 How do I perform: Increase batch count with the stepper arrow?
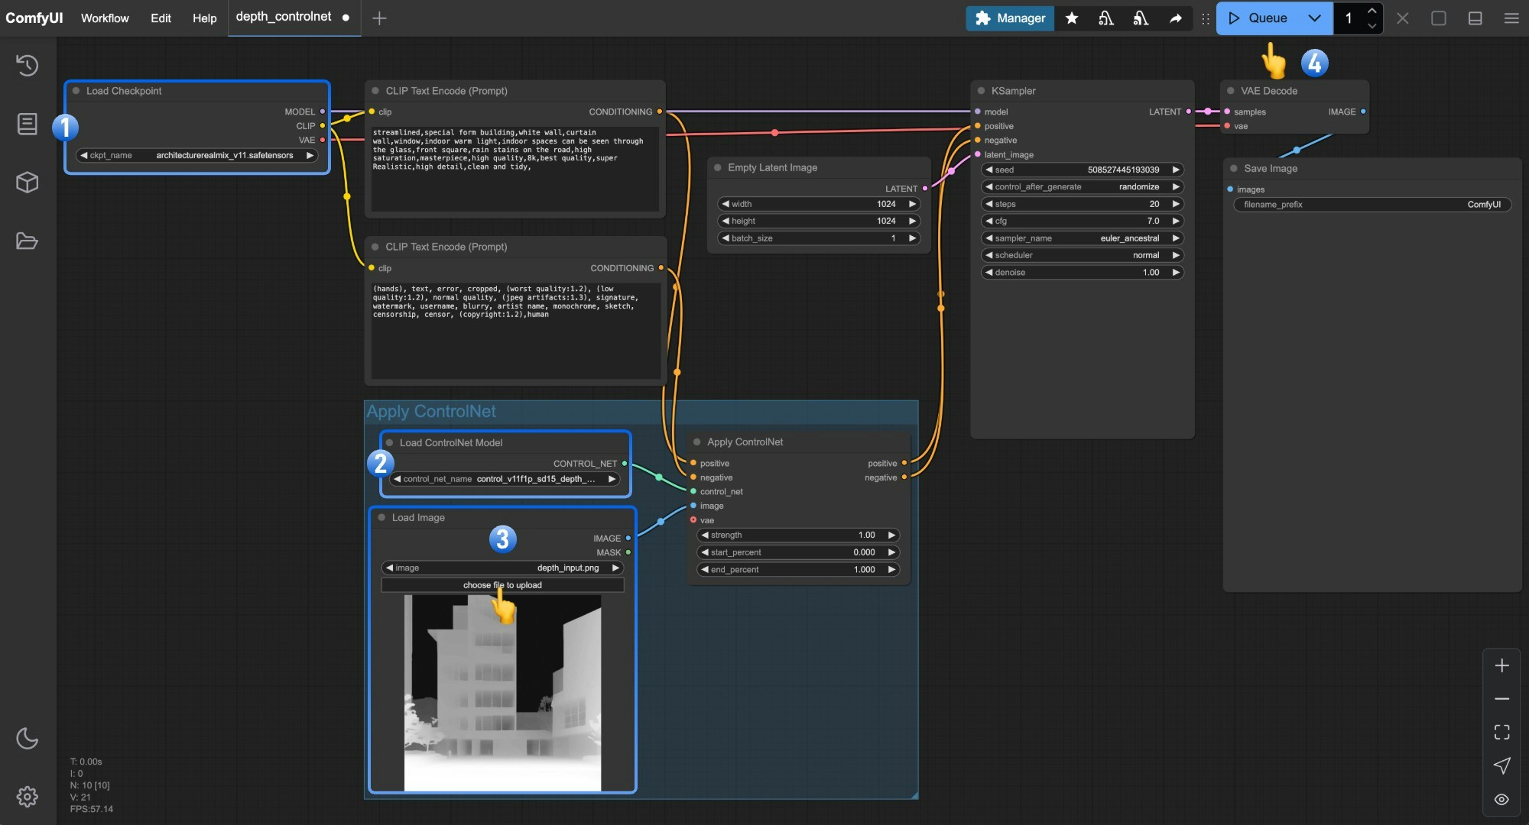pos(1372,11)
